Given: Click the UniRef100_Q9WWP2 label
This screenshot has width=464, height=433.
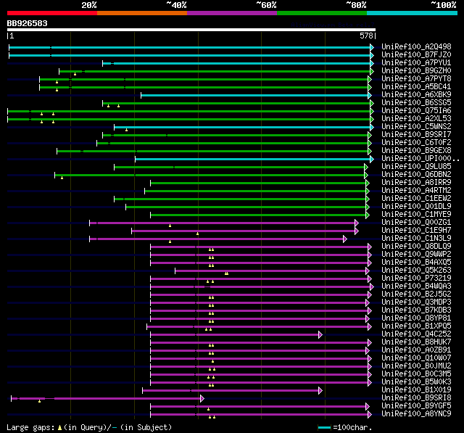Looking at the screenshot, I should pyautogui.click(x=416, y=255).
